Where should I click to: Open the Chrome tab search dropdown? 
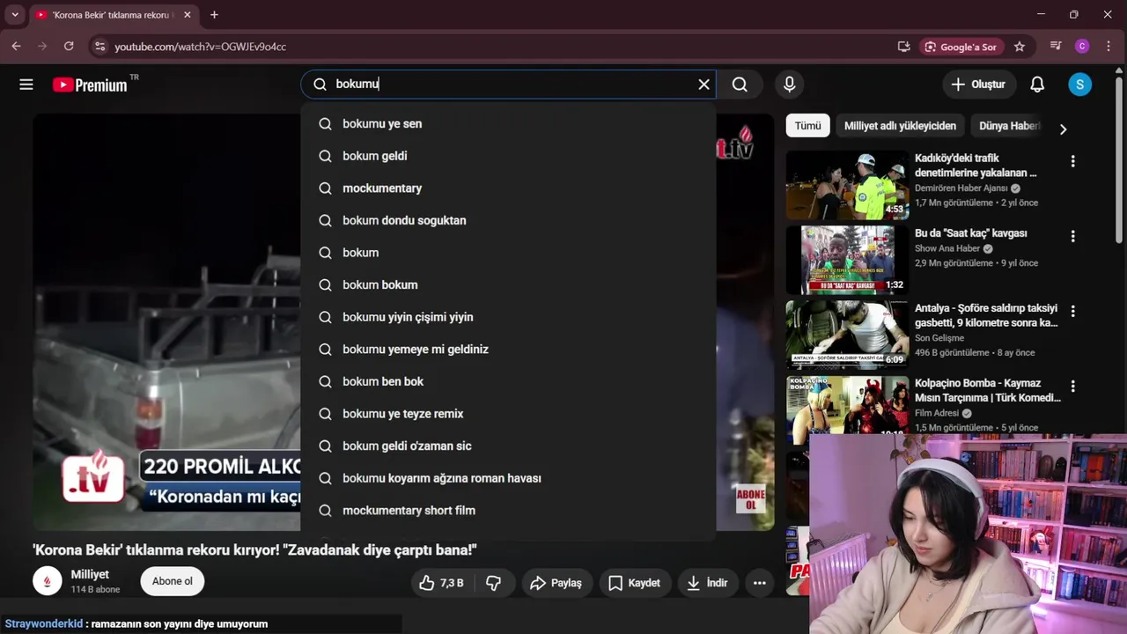[x=15, y=15]
